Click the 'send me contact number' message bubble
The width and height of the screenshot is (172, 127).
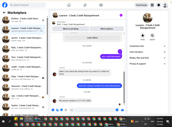(99, 86)
